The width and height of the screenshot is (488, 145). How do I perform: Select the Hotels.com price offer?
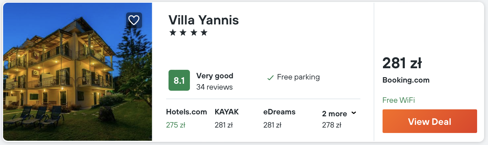click(186, 118)
